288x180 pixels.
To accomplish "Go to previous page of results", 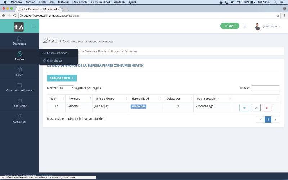I will (x=260, y=120).
